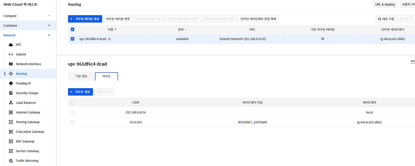Image resolution: width=415 pixels, height=166 pixels.
Task: Select the Routing icon in sidebar
Action: click(11, 74)
